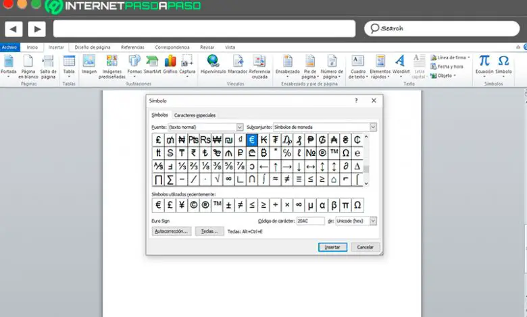Insert Fecha y hora

pyautogui.click(x=447, y=66)
